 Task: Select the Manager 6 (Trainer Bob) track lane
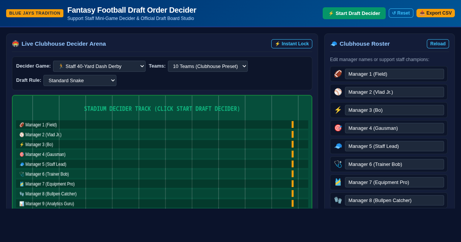pos(162,174)
